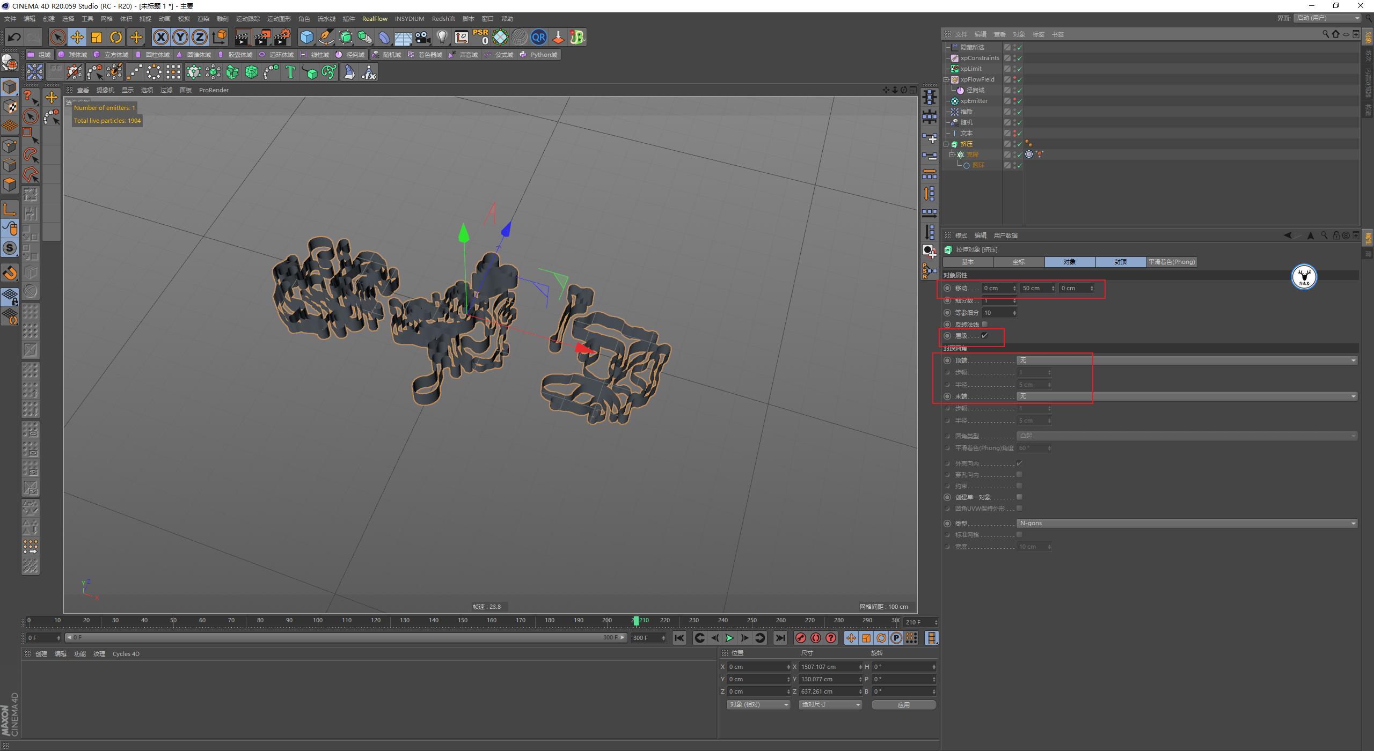
Task: Toggle the 层级 checkbox in extrude attributes
Action: pyautogui.click(x=984, y=336)
